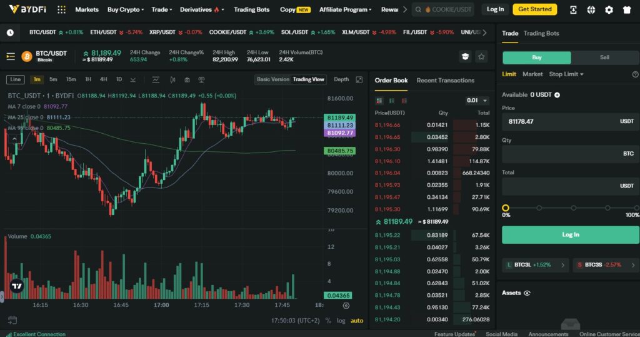Select the 5m interval

click(53, 79)
